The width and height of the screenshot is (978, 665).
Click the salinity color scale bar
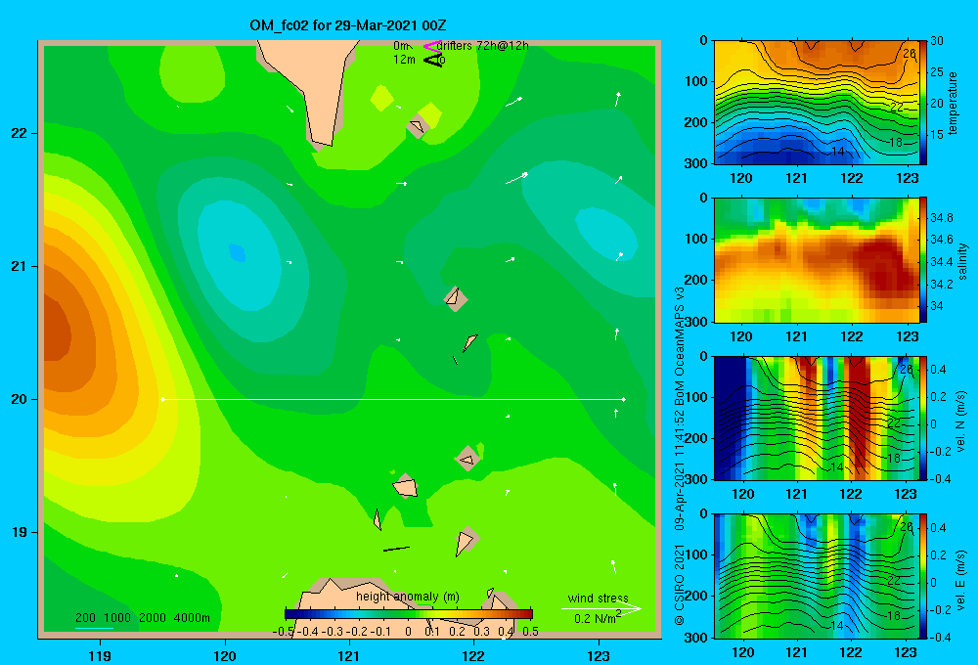pos(923,260)
